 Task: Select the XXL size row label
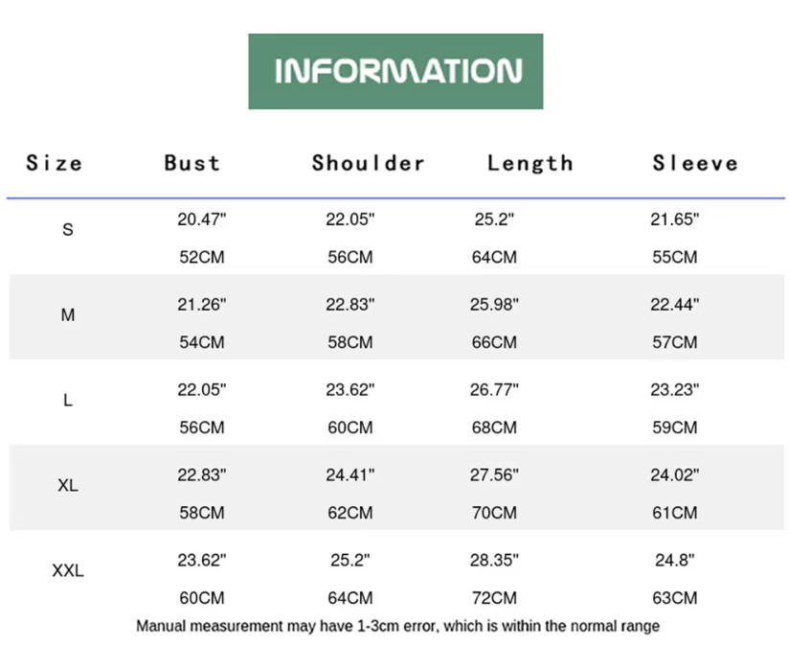pyautogui.click(x=67, y=571)
